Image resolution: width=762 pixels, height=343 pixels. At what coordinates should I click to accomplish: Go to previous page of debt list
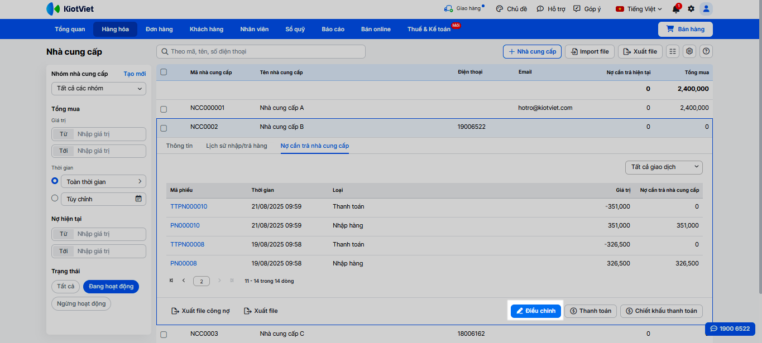point(184,281)
